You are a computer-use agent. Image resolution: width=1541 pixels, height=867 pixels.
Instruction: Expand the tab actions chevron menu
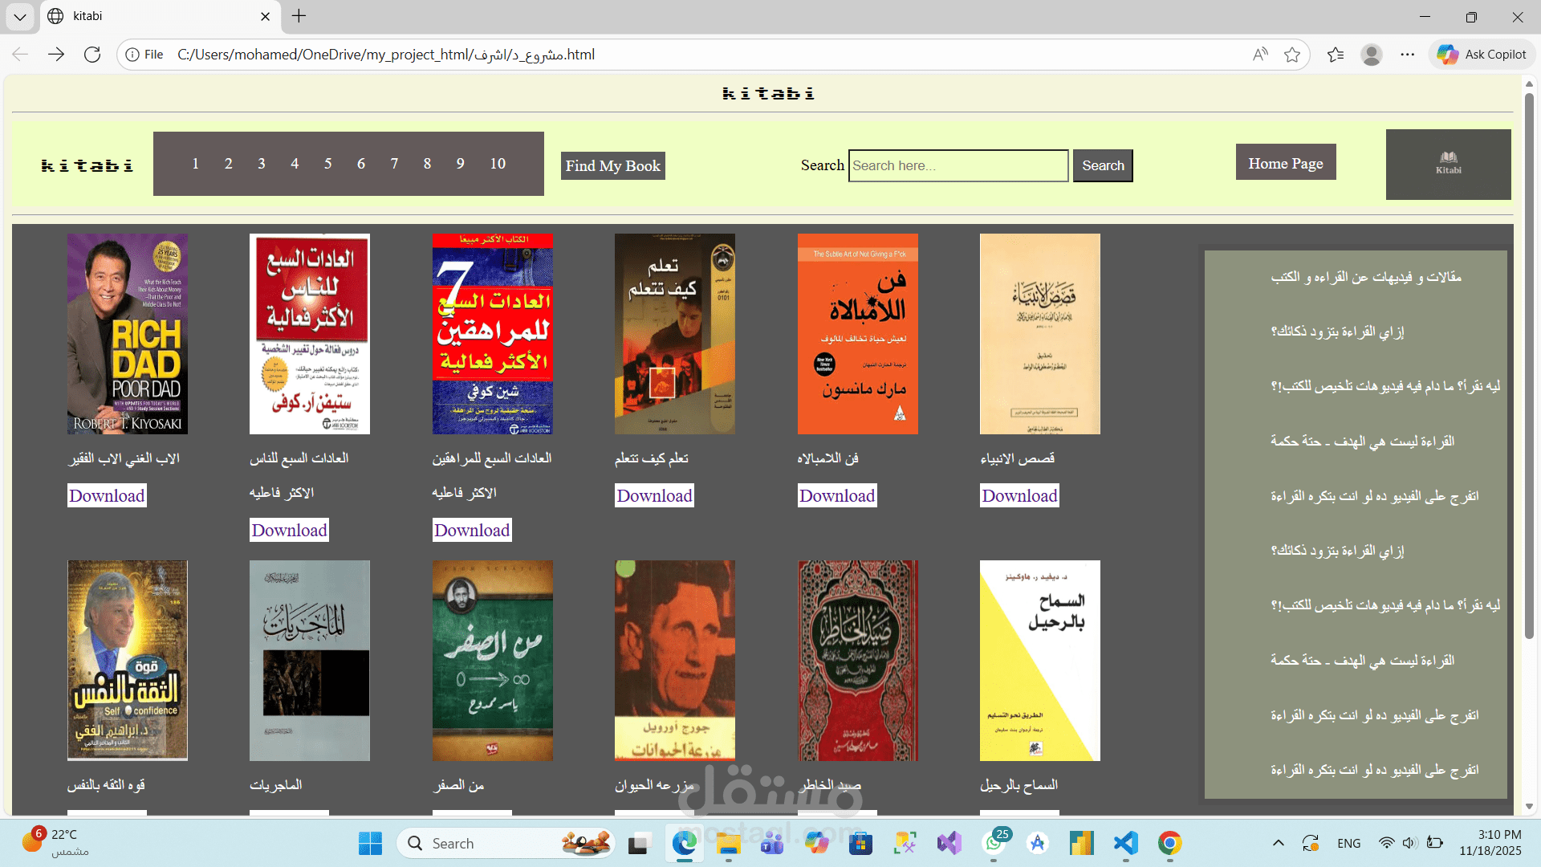point(20,16)
